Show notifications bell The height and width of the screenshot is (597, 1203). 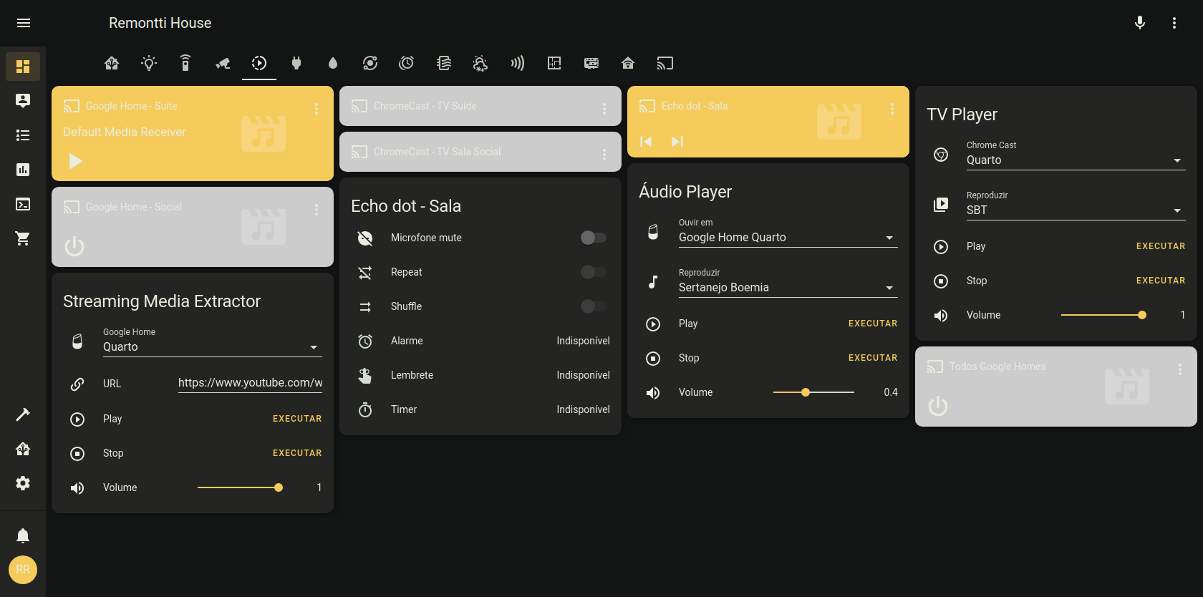click(23, 535)
